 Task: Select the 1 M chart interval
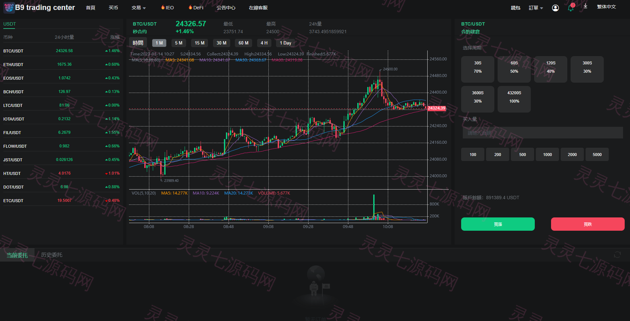point(159,43)
